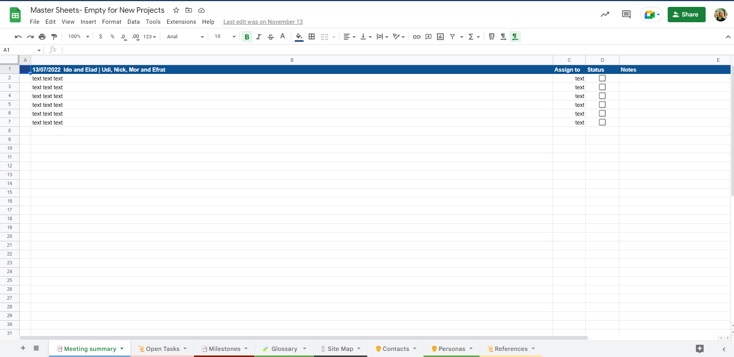Check the Status box in row 3
Screen dimensions: 734x357
tap(602, 87)
